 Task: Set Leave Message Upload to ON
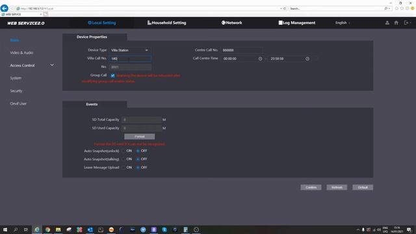click(x=123, y=168)
